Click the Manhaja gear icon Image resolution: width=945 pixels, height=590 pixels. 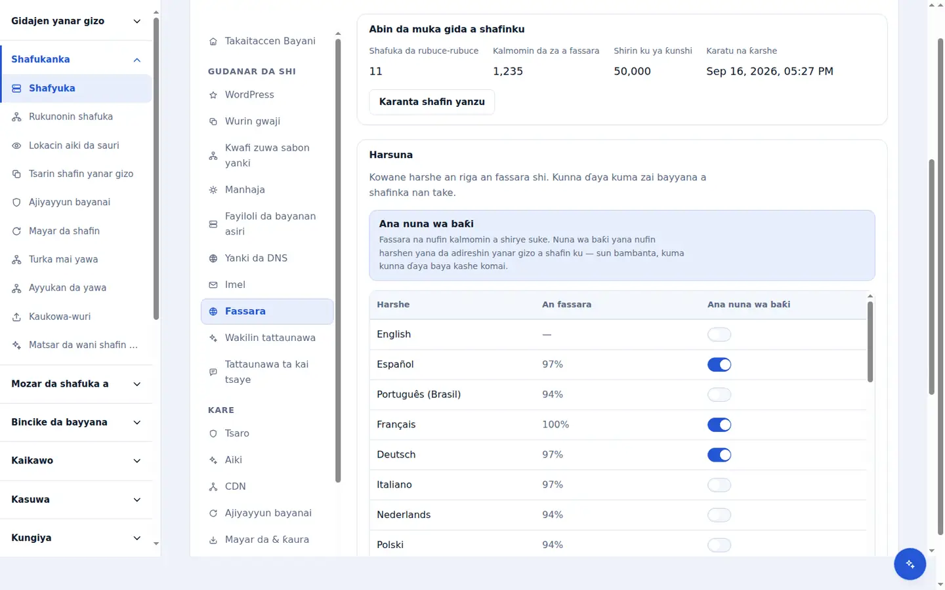tap(213, 190)
